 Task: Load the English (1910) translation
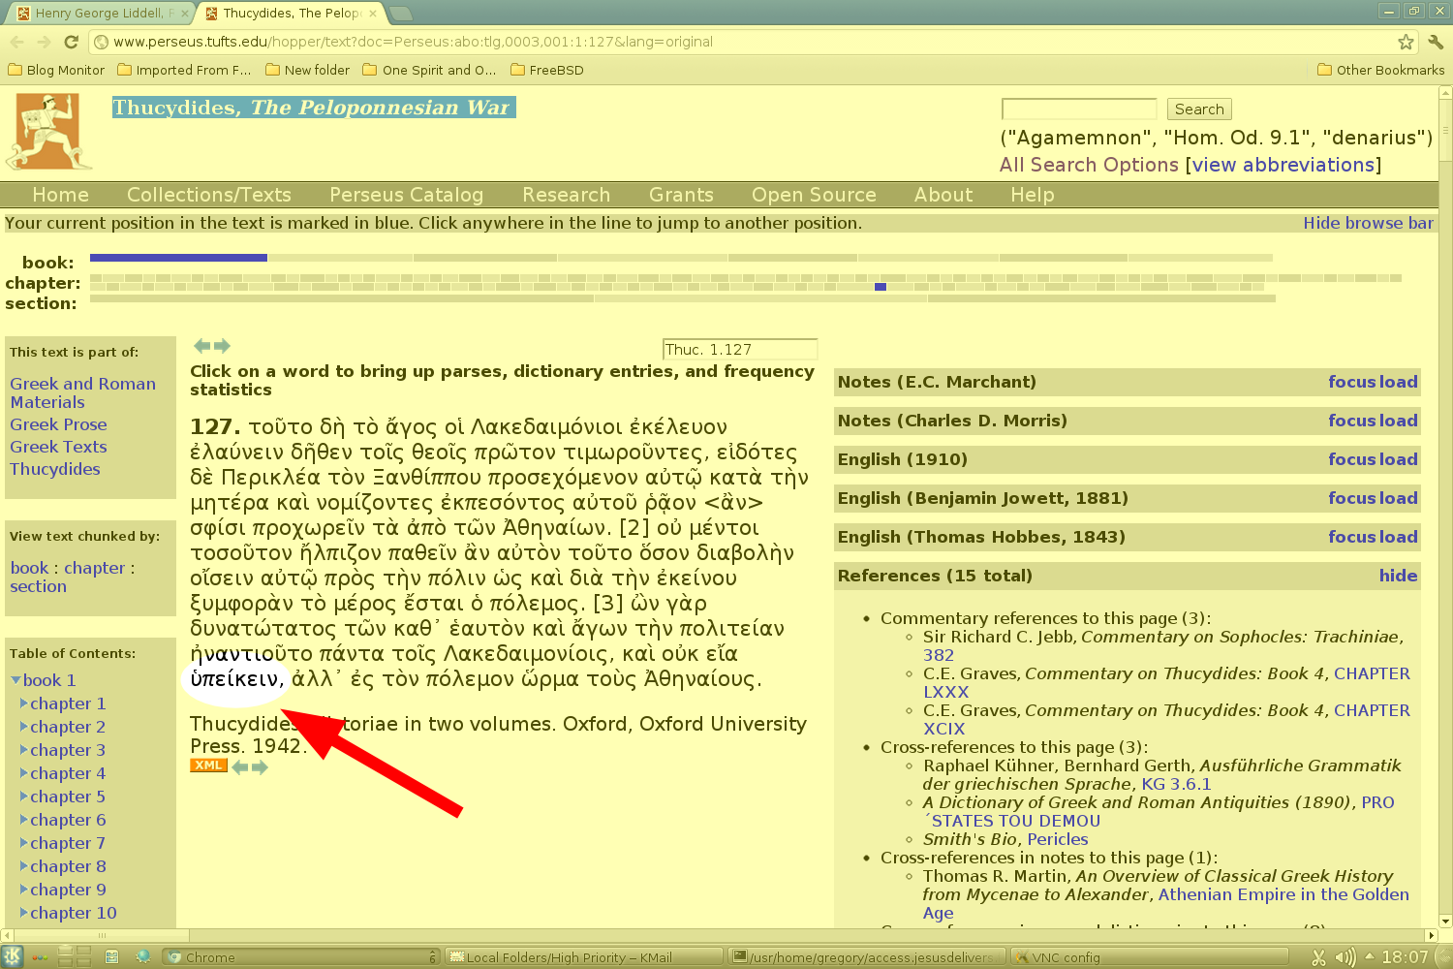[1399, 459]
